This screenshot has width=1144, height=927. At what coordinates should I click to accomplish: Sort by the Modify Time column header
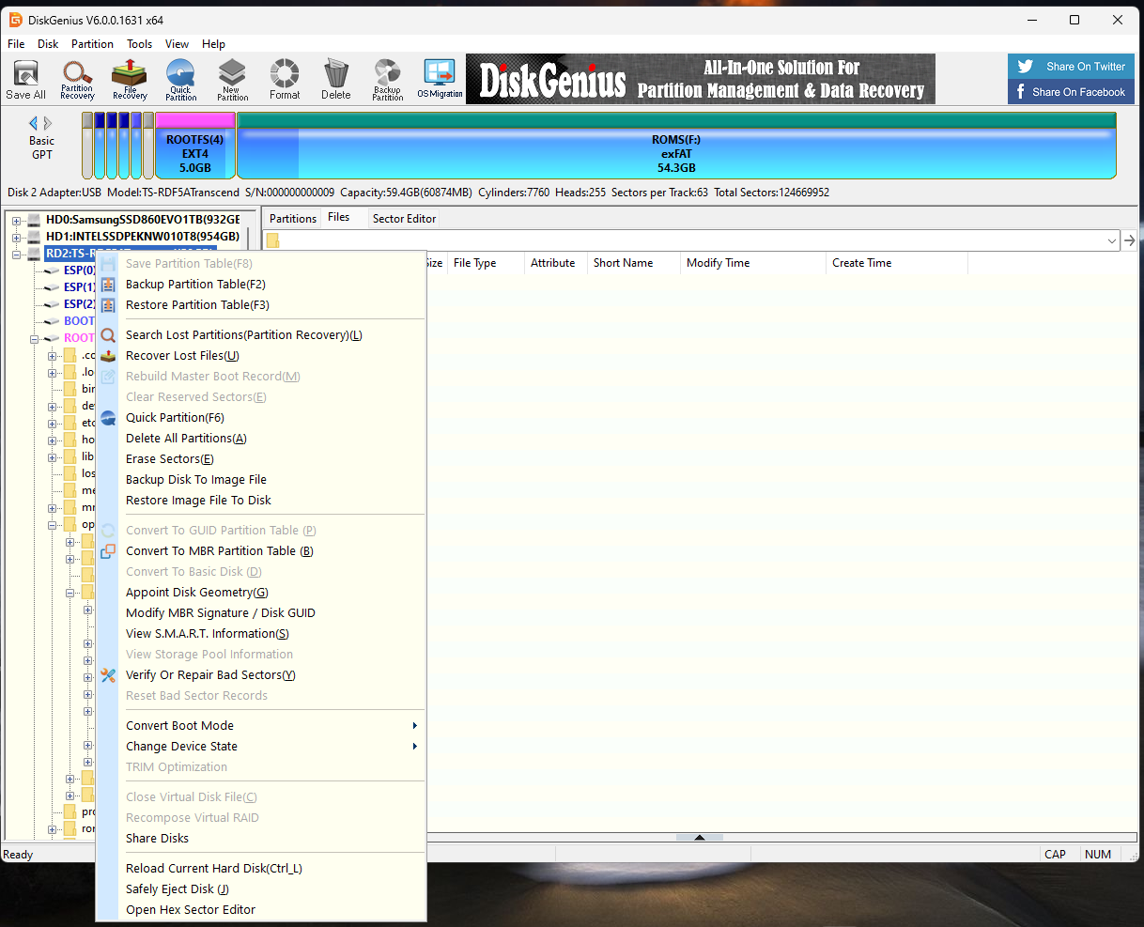point(753,263)
